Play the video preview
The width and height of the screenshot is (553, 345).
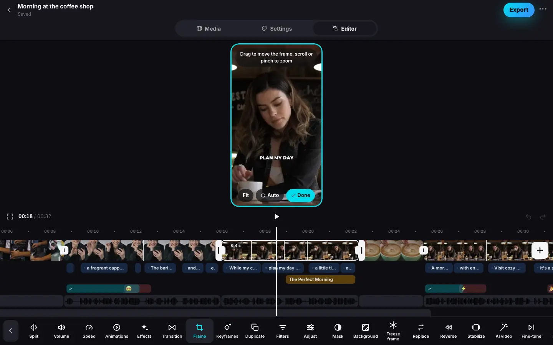point(276,217)
